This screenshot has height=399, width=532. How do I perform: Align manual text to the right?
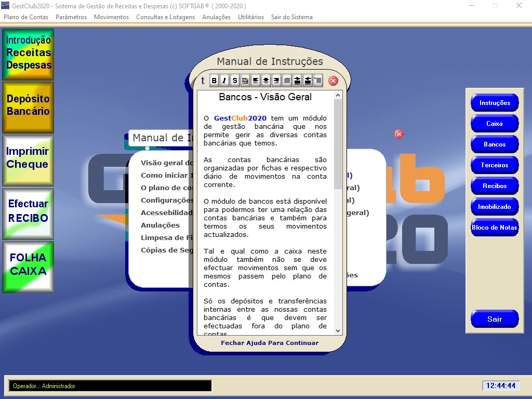(x=276, y=81)
